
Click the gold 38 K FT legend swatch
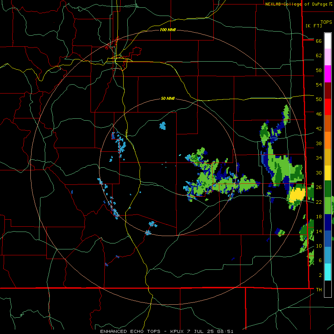pos(328,157)
